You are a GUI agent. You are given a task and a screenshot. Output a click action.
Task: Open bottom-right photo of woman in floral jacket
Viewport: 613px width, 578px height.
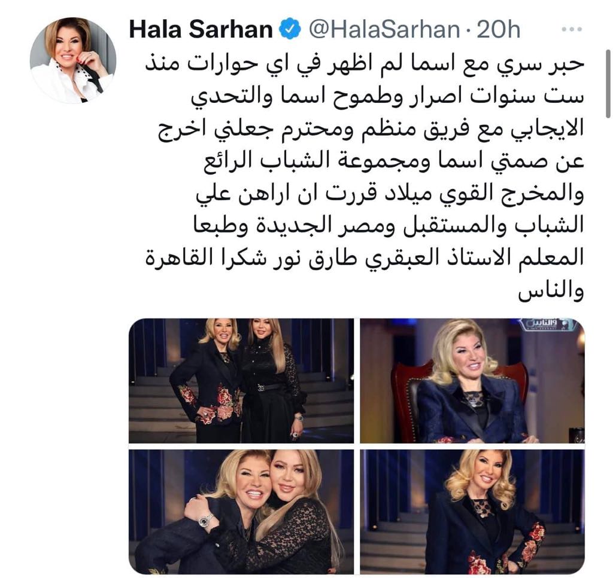[472, 512]
